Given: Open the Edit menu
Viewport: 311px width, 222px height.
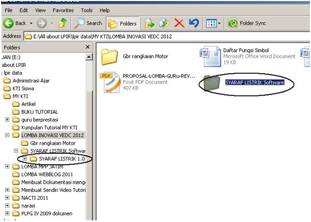Looking at the screenshot, I should [x=24, y=10].
